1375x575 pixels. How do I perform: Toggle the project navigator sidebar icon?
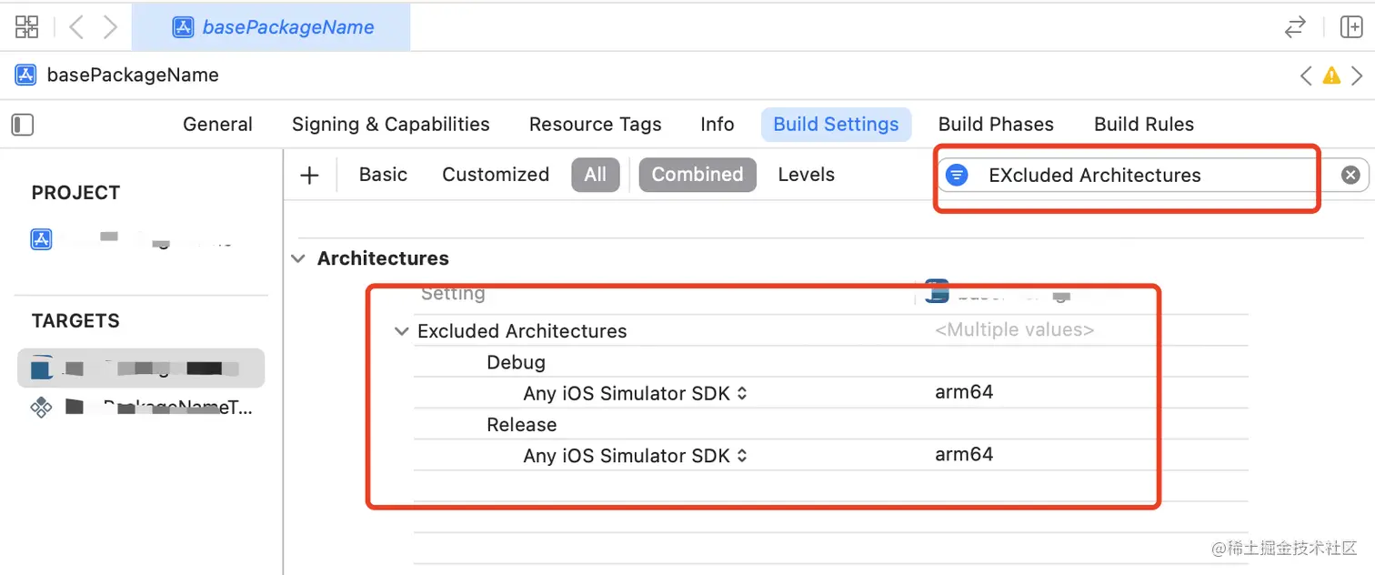[x=23, y=125]
